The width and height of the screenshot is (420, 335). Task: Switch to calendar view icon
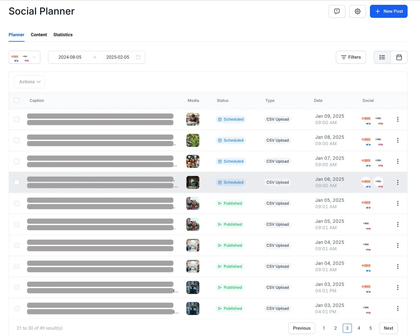[399, 57]
